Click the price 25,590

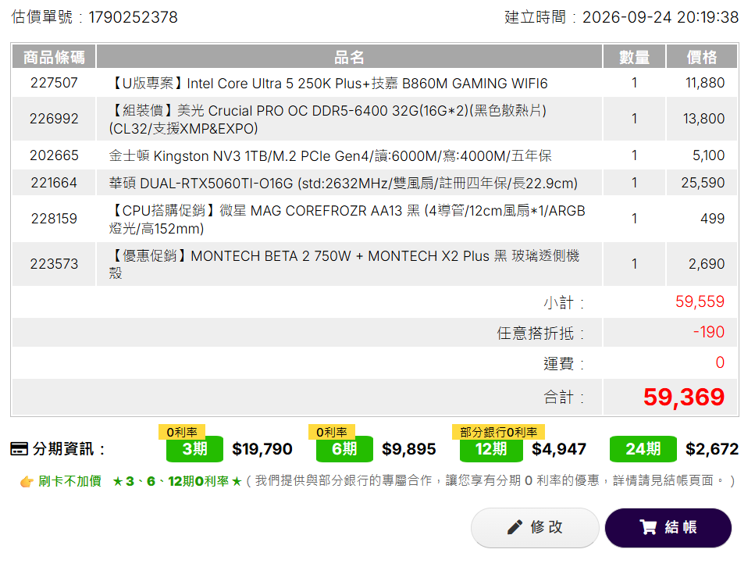703,183
